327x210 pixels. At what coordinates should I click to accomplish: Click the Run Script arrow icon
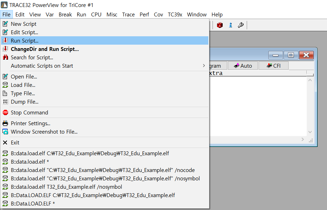click(5, 40)
